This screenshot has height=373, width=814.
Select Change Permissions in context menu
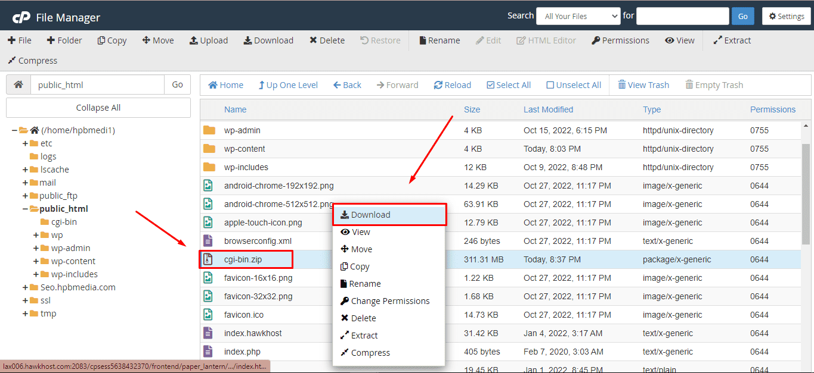point(389,301)
